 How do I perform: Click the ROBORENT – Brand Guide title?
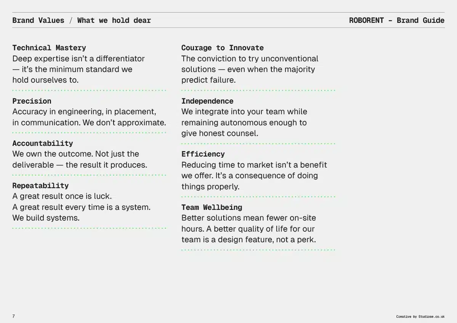point(397,21)
